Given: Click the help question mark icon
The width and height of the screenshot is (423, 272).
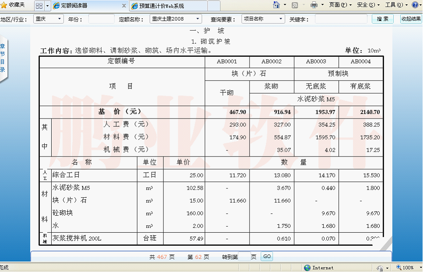Looking at the screenshot, I should pyautogui.click(x=415, y=5).
